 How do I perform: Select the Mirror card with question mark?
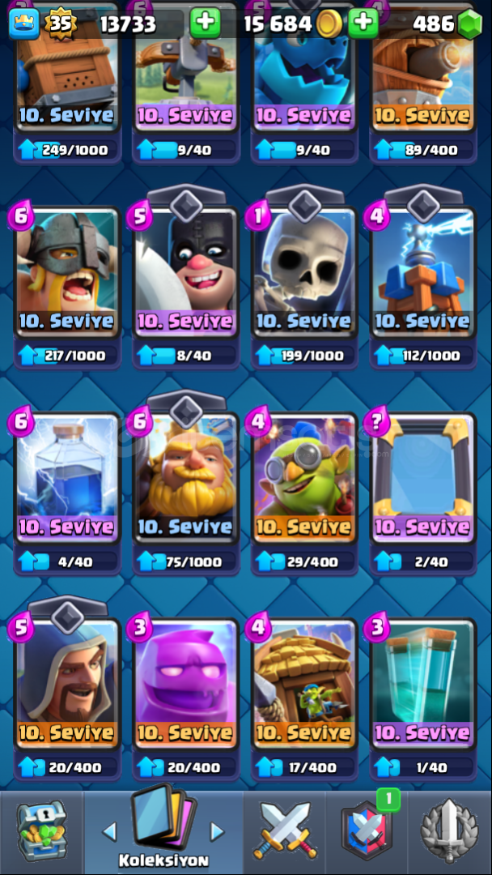pyautogui.click(x=423, y=478)
